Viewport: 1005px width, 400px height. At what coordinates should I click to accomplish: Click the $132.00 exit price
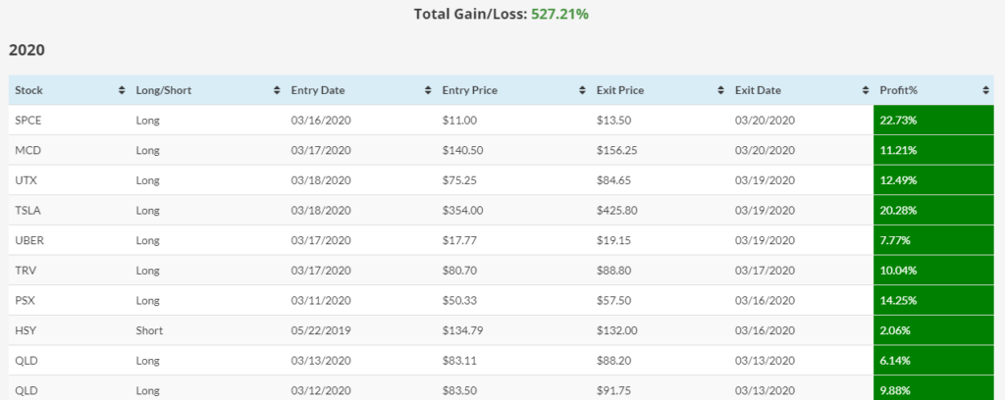coord(616,330)
